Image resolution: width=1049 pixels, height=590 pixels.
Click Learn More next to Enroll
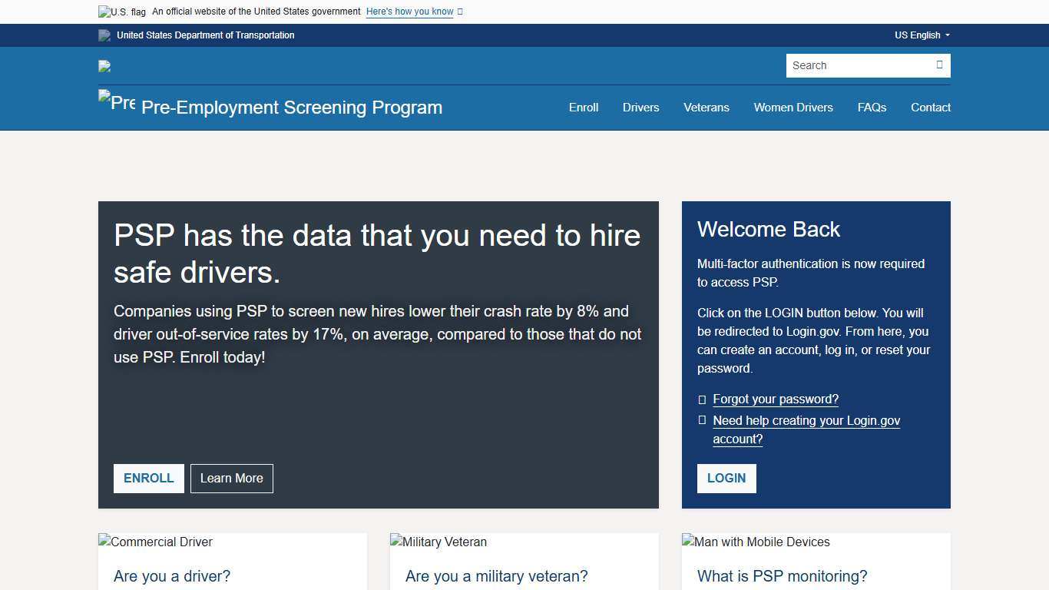pyautogui.click(x=231, y=478)
